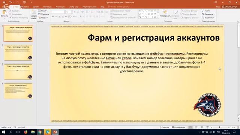Select the rectangle shape in shapes gallery

tap(149, 11)
